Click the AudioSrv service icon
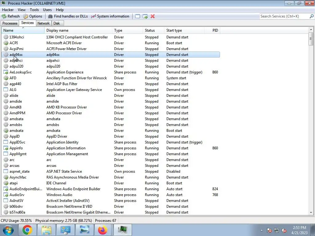Image resolution: width=315 pixels, height=236 pixels. (x=6, y=195)
